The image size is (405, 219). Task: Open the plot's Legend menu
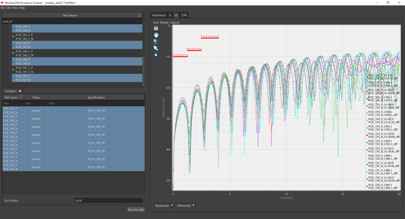[x=175, y=23]
